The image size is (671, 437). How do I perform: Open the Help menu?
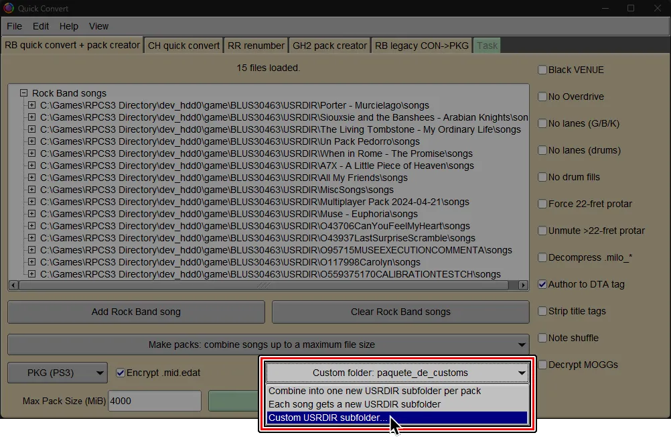click(68, 26)
